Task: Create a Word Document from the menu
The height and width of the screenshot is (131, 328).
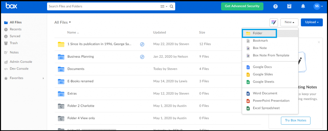Action: 265,93
